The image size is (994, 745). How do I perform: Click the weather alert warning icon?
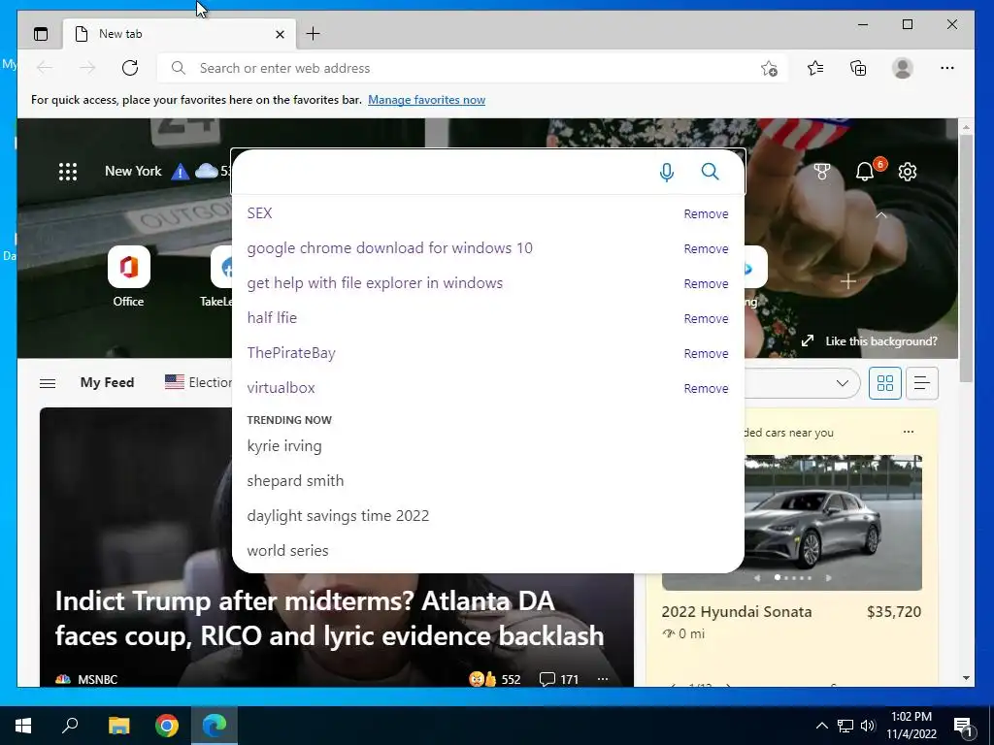click(x=181, y=172)
